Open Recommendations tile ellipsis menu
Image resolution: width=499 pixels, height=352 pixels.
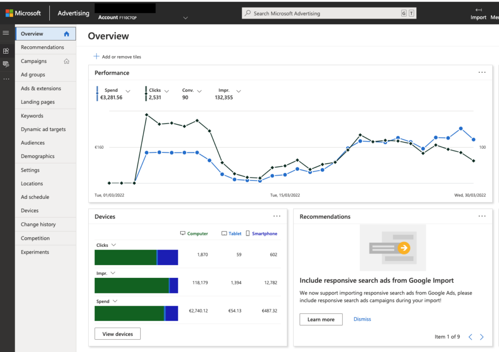pos(482,216)
